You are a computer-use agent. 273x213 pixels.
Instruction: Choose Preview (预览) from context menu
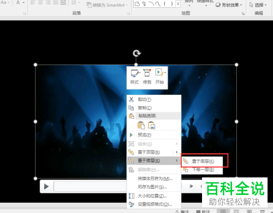[154, 135]
